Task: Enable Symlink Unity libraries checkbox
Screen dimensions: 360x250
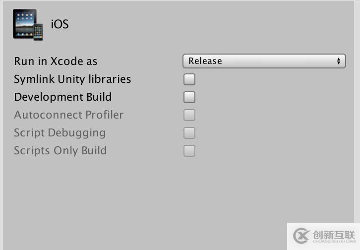Action: (189, 79)
